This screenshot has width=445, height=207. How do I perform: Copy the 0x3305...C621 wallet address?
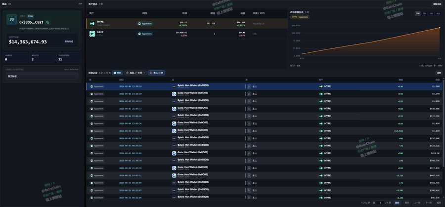pos(47,22)
